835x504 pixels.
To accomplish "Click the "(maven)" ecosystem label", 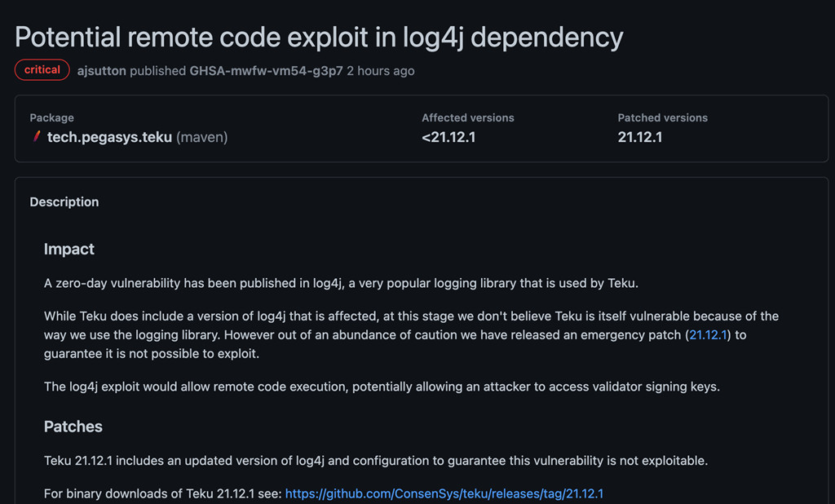I will tap(202, 137).
